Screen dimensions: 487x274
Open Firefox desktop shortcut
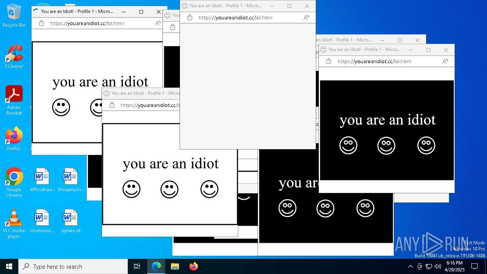pyautogui.click(x=14, y=139)
